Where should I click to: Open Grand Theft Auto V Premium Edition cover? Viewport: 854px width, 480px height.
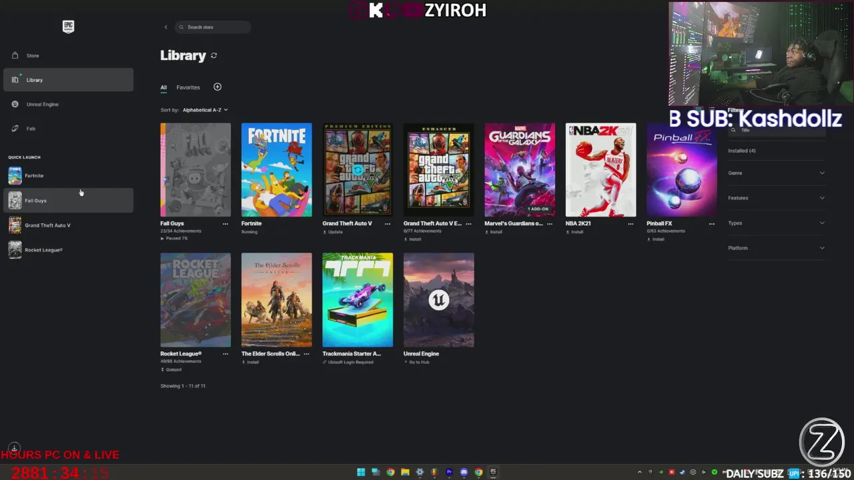pyautogui.click(x=358, y=170)
